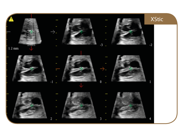Click the green crosshair in slice 0
Screen dimensions: 183x137
pos(81,69)
